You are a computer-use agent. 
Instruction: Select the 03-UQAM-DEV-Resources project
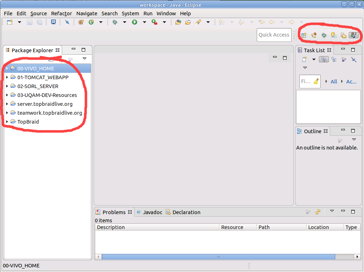coord(47,95)
